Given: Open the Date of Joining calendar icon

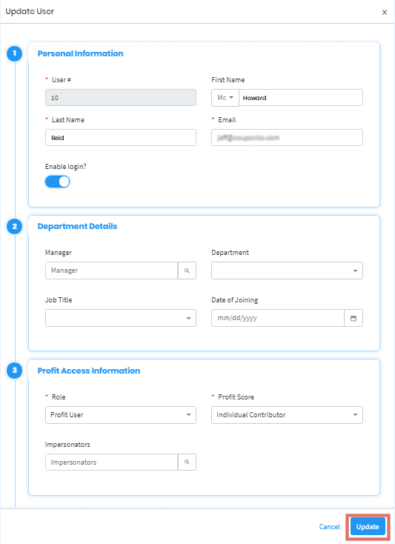Looking at the screenshot, I should coord(353,318).
